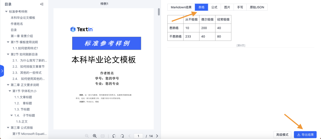Collapse the 第二章 正文要求说明 node
321x139 pixels.
coord(8,85)
